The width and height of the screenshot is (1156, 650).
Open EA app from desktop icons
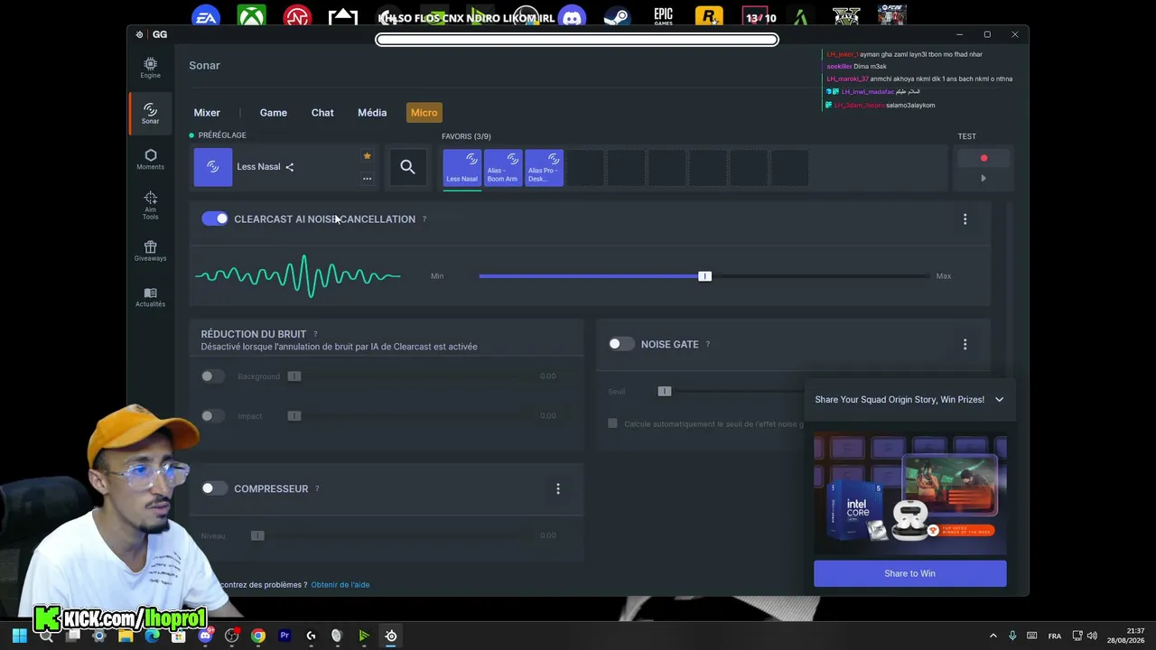click(206, 16)
